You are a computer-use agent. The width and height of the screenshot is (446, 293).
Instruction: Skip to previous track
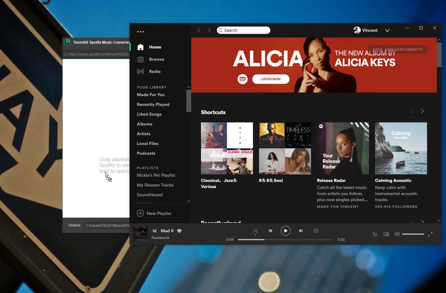[270, 231]
